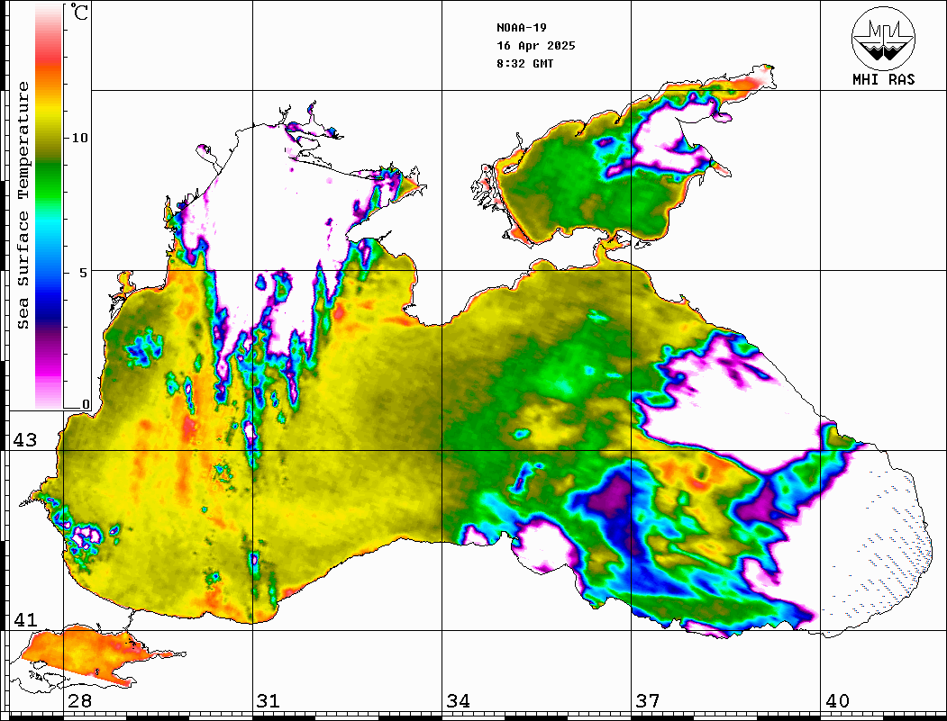Click the orange Sea of Marmara region
947x721 pixels.
[81, 650]
